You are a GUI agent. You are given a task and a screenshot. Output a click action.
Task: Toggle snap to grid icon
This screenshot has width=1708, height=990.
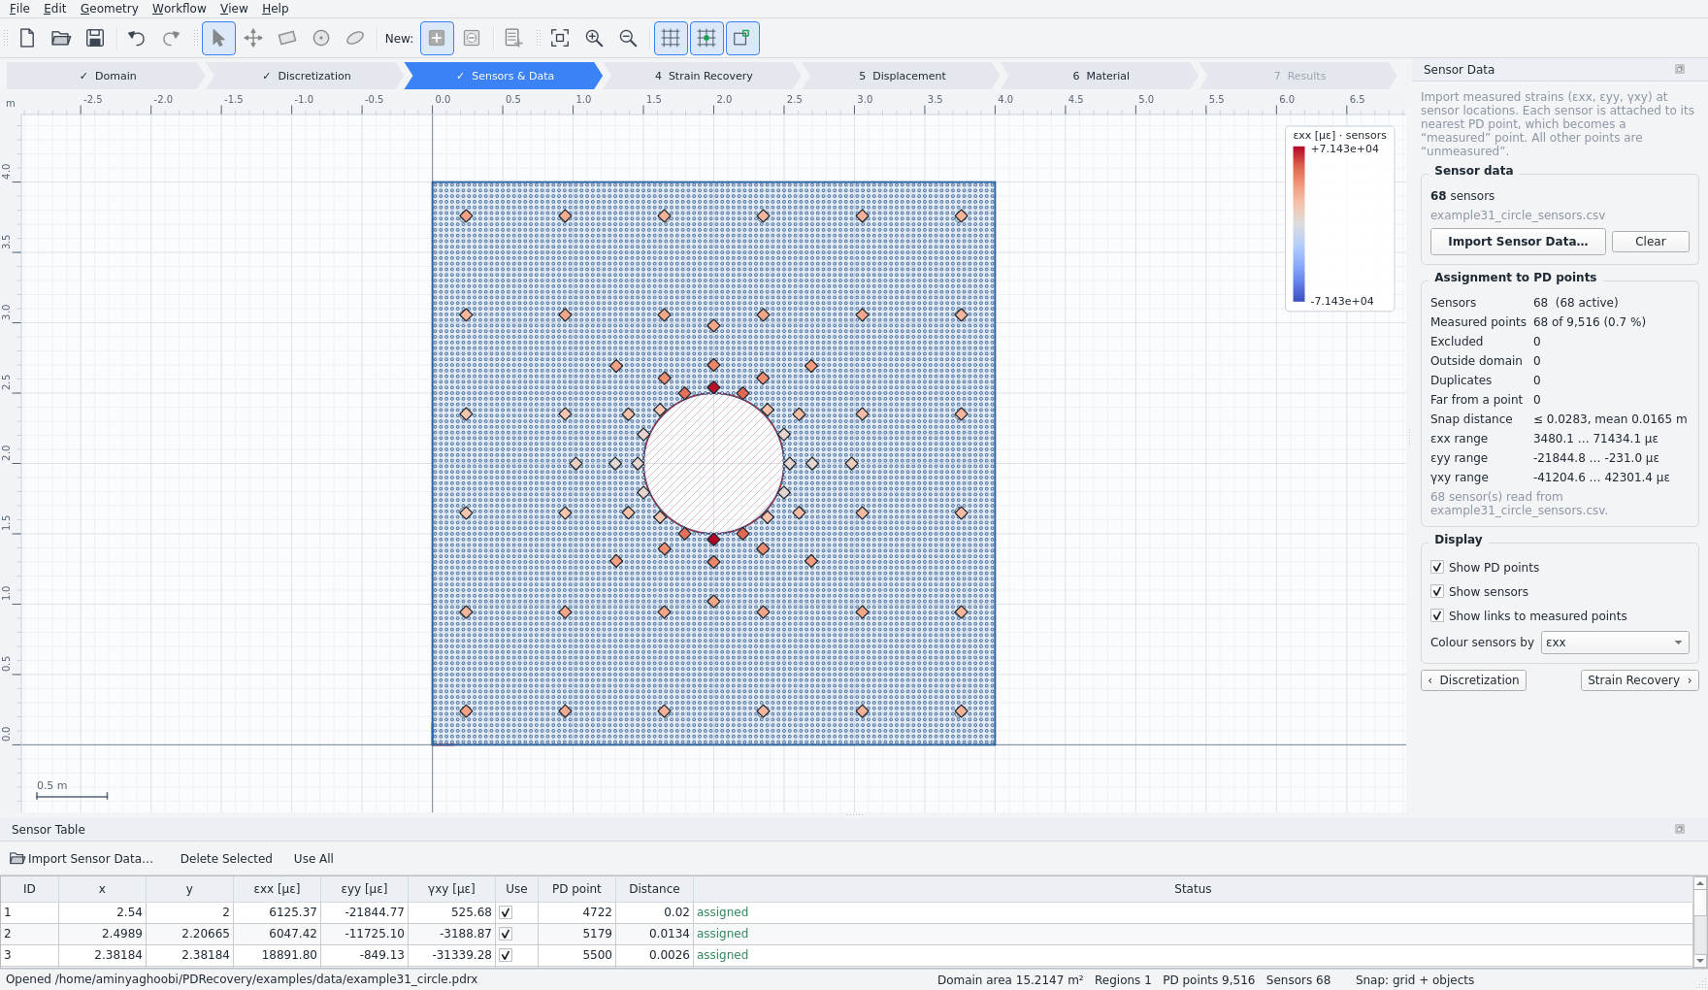[706, 38]
